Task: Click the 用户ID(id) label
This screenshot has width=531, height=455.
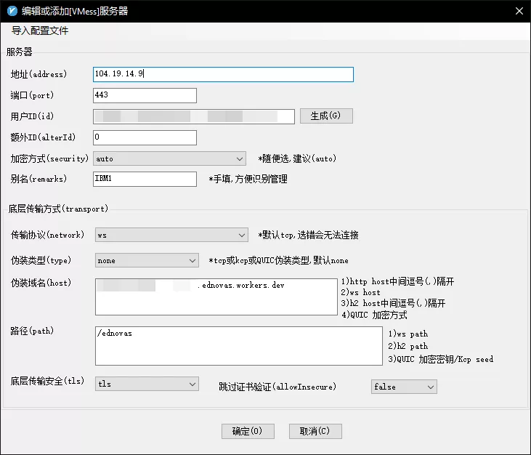Action: pyautogui.click(x=32, y=116)
